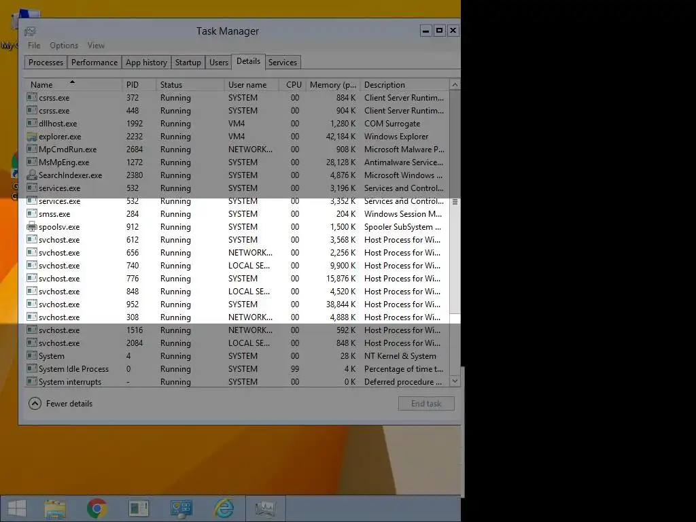
Task: Click the Task Manager title bar icon
Action: (30, 31)
